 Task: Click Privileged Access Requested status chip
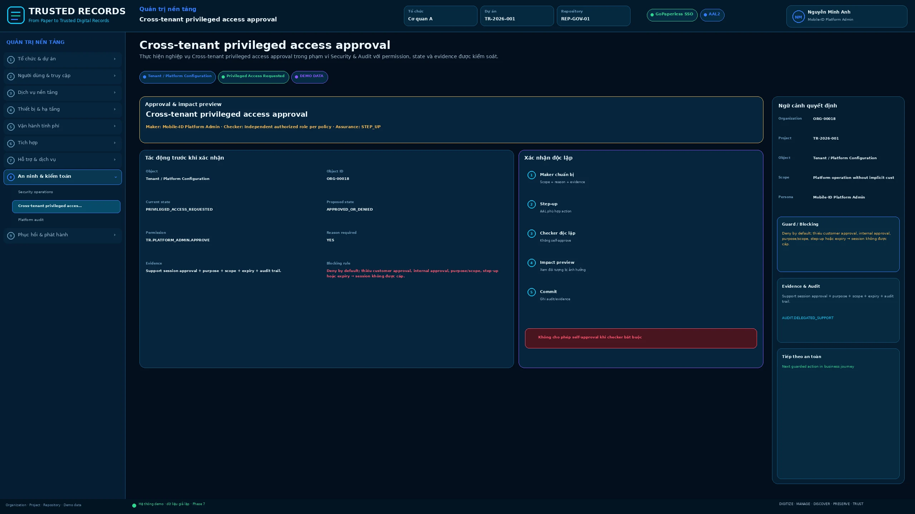pyautogui.click(x=253, y=77)
